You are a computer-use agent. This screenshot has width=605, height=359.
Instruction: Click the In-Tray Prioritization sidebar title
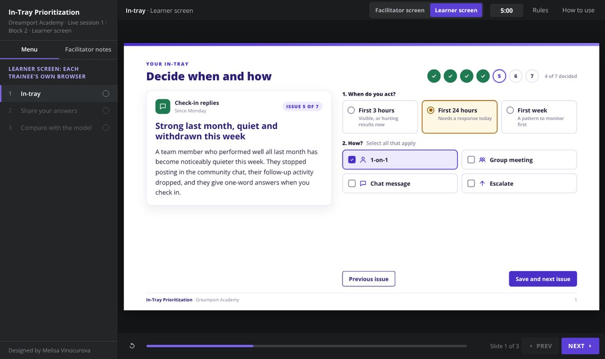44,12
